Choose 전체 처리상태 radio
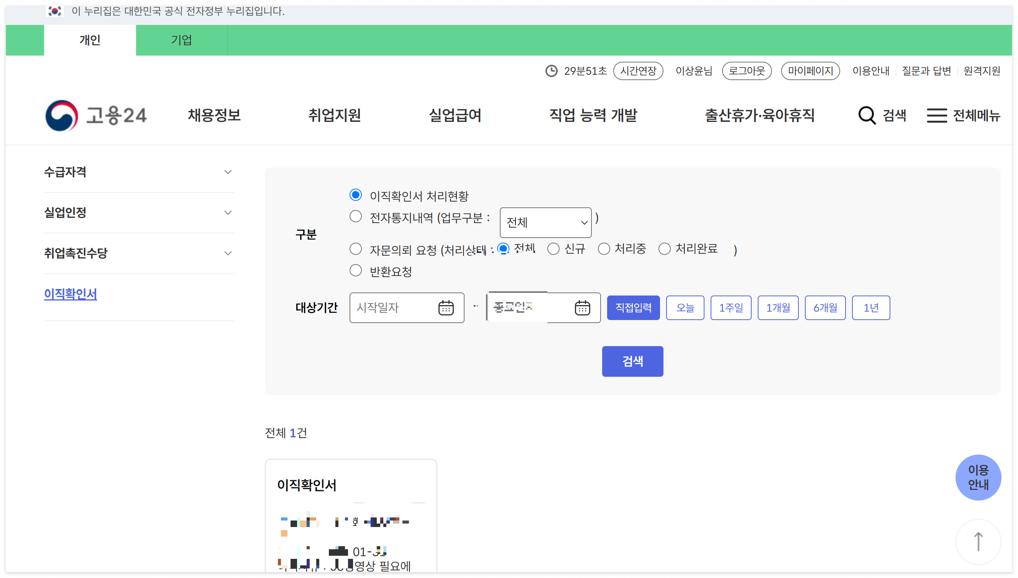Viewport: 1018px width, 578px height. click(x=503, y=249)
